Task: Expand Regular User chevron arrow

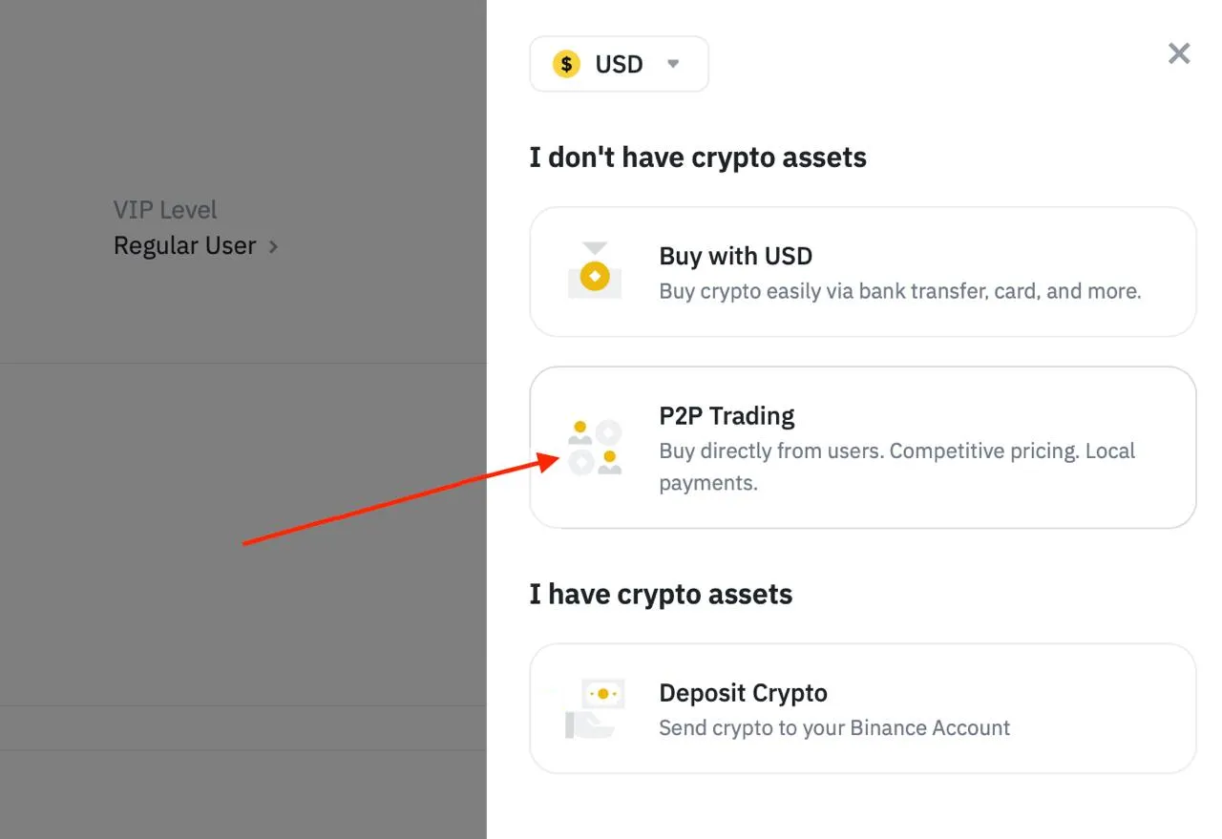Action: pyautogui.click(x=273, y=246)
